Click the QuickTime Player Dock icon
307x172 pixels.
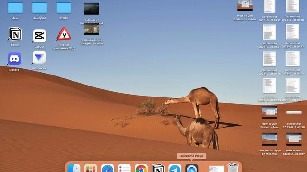[192, 168]
